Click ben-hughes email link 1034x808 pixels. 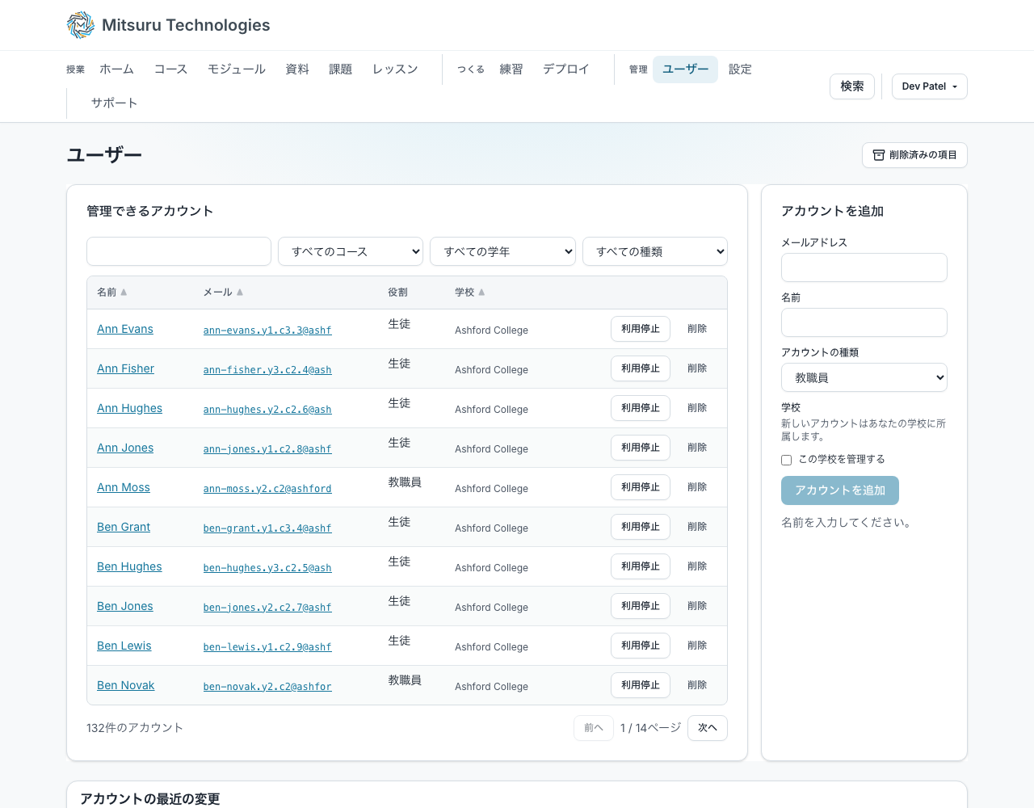pos(267,568)
